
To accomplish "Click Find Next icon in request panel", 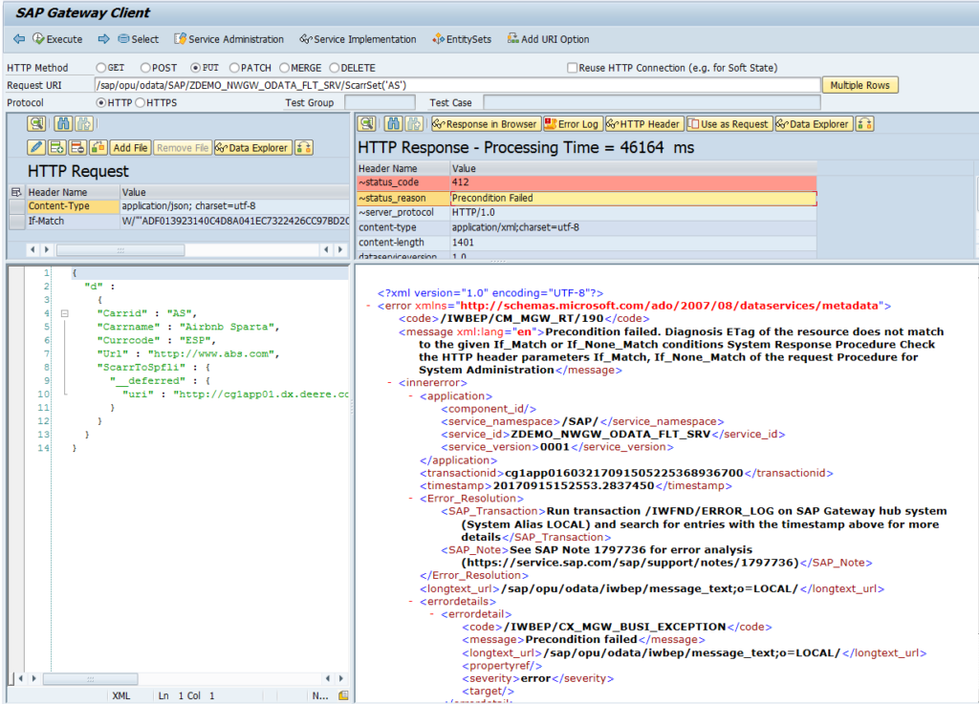I will click(84, 123).
